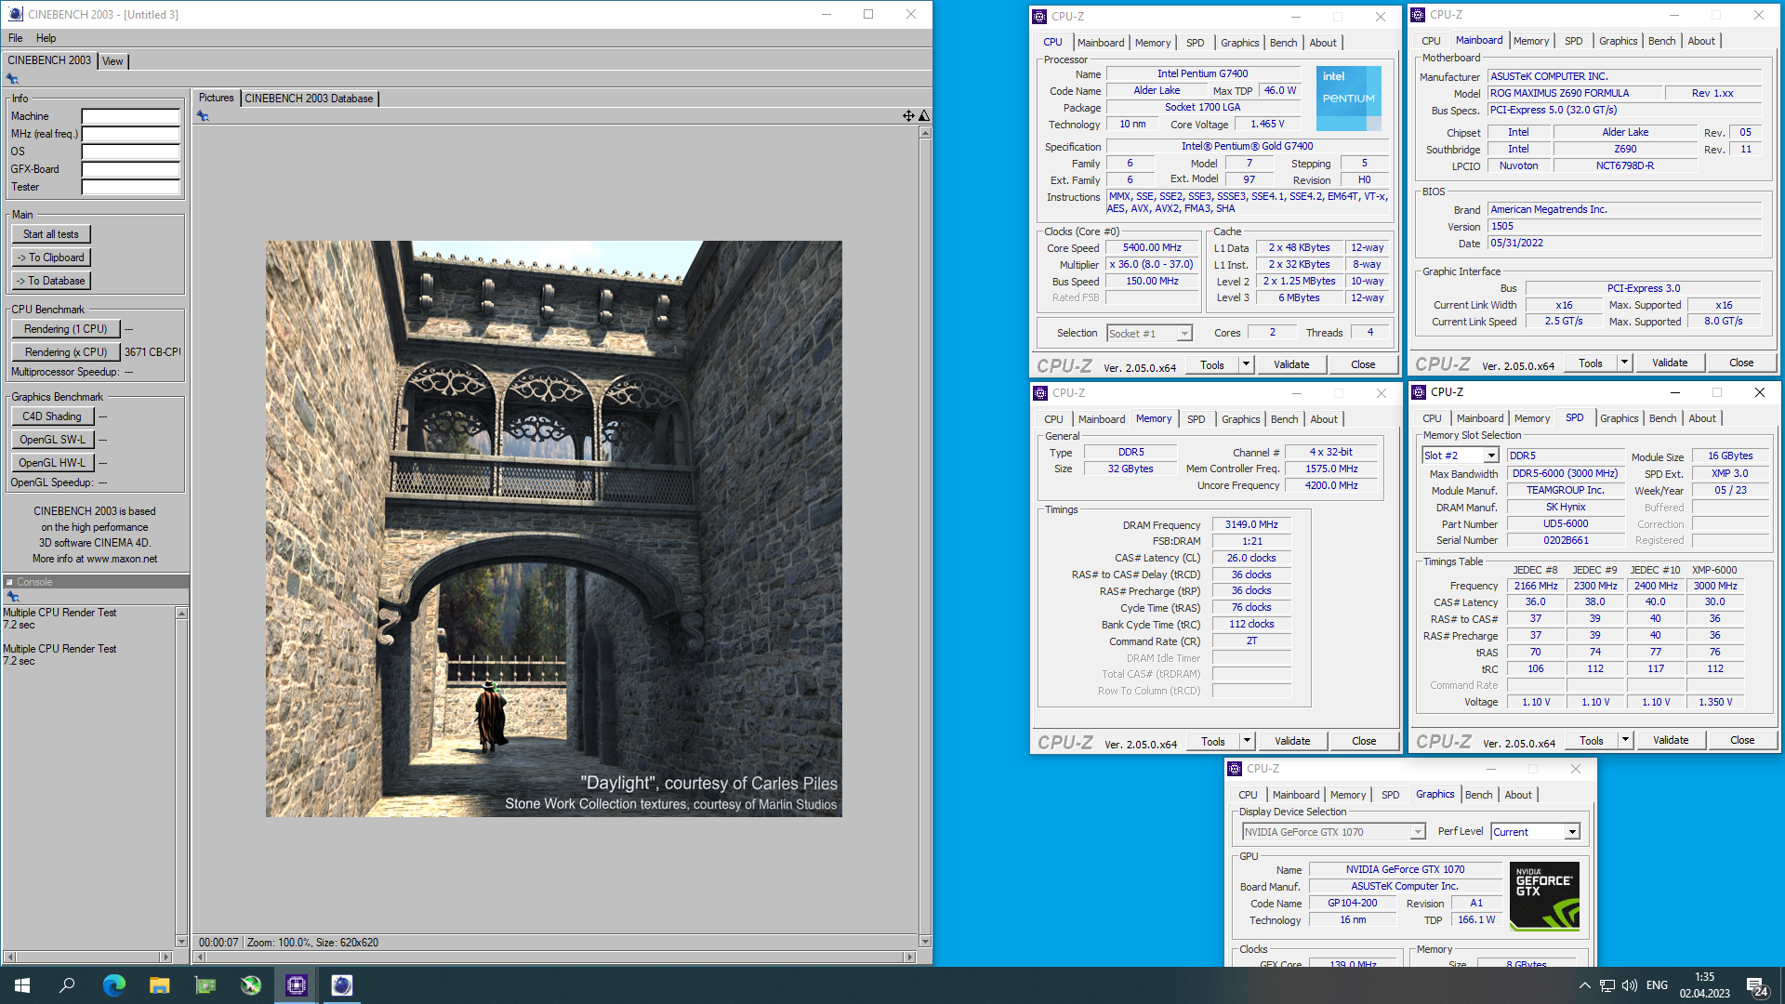Click the console scrollbar up arrow
Viewport: 1785px width, 1004px height.
tap(181, 614)
